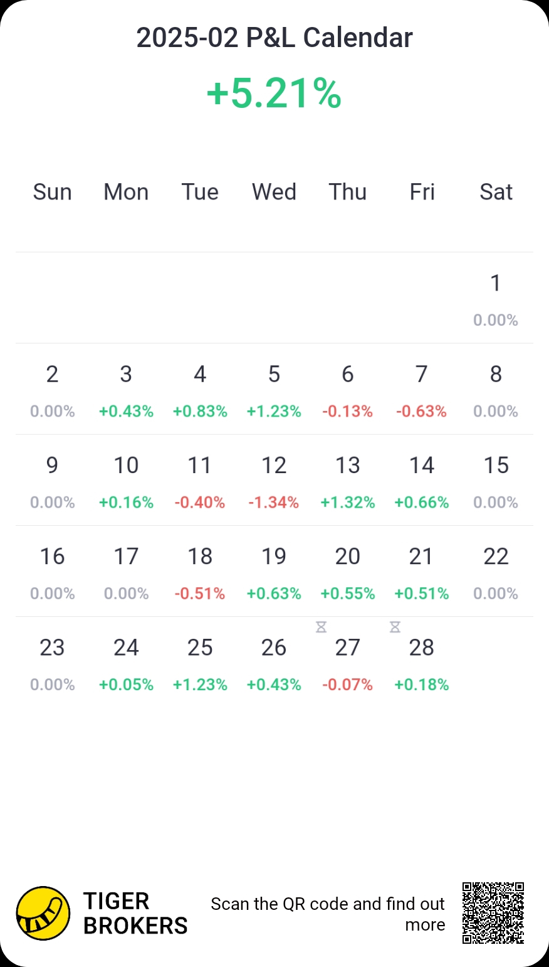549x967 pixels.
Task: Click the TIGER BROKERS brand name text
Action: tap(135, 914)
